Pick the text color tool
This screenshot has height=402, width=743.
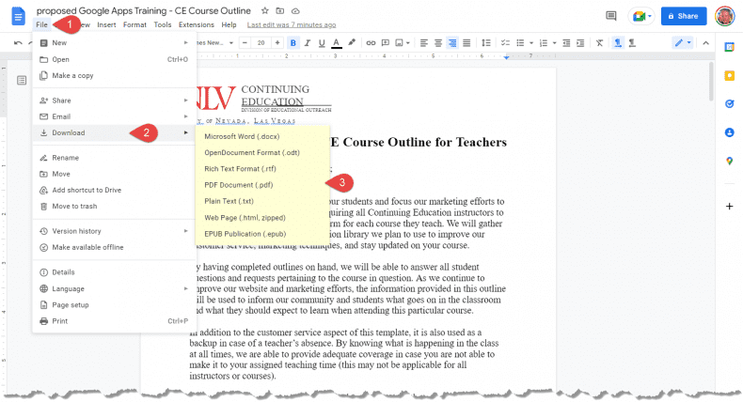point(336,43)
